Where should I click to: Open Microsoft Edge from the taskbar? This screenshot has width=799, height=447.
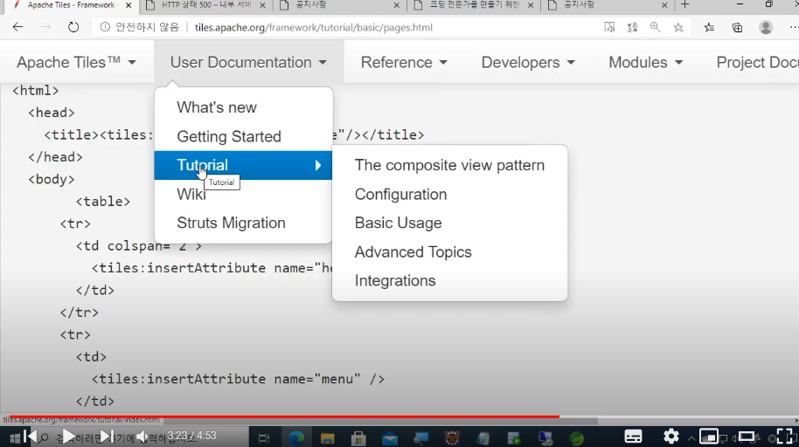(296, 438)
